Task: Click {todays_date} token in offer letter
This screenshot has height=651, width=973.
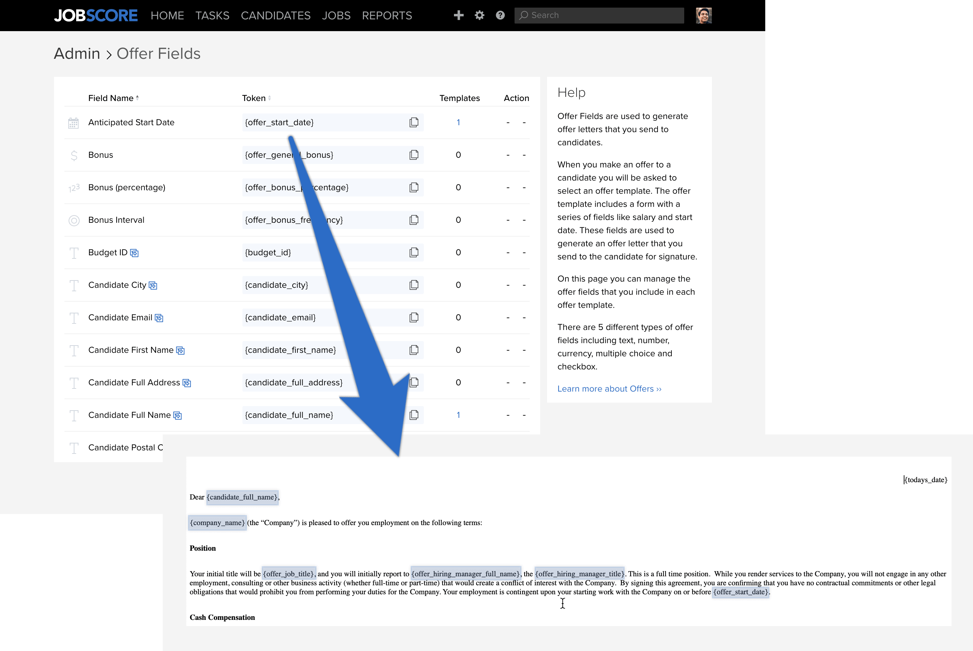Action: 926,479
